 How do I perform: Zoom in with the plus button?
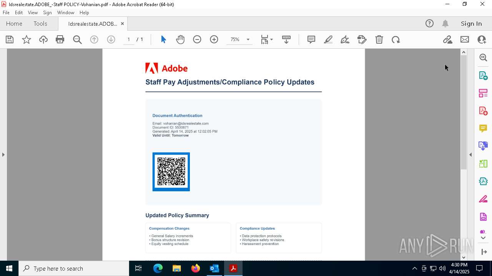214,39
